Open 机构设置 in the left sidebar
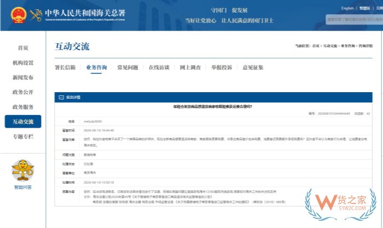This screenshot has height=228, width=383. tap(23, 63)
